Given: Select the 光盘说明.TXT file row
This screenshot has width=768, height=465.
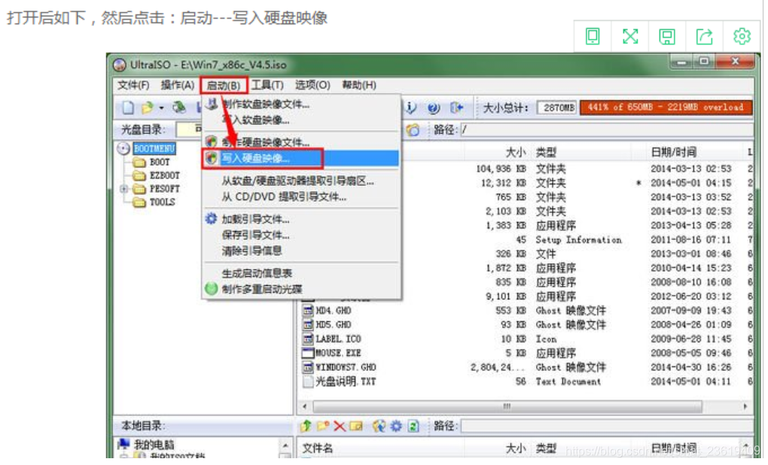Looking at the screenshot, I should 526,381.
